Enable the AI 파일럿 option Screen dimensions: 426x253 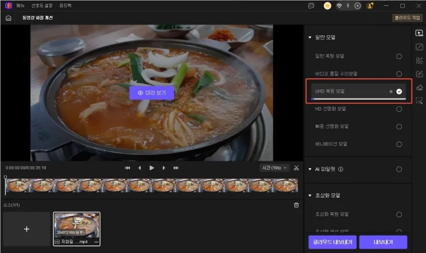[x=399, y=169]
